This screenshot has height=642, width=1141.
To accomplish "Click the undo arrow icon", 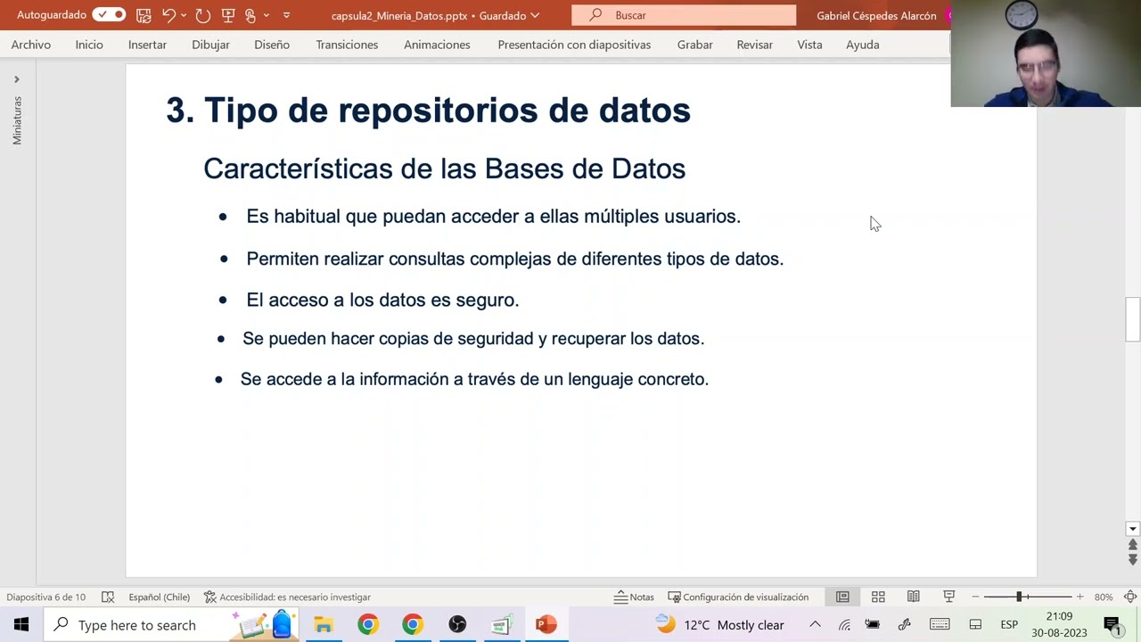I will pos(168,15).
